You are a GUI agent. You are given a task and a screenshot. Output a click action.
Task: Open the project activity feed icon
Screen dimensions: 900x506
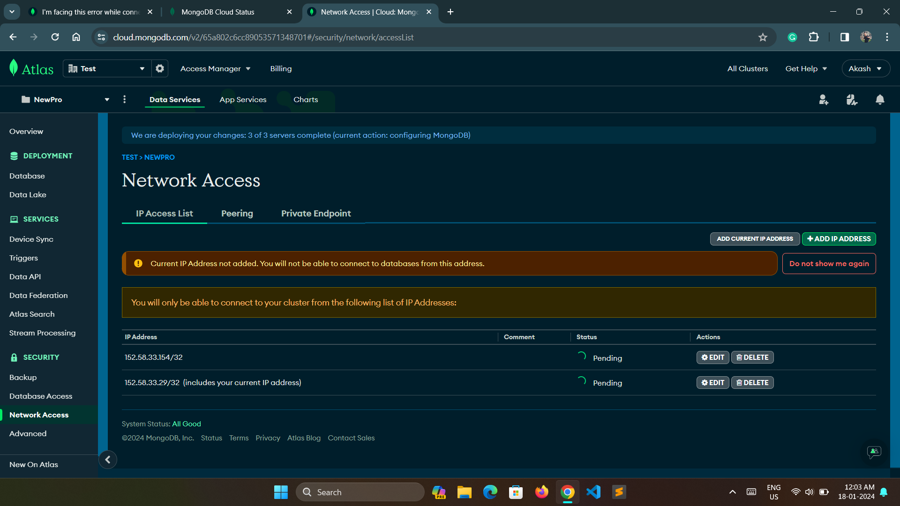coord(852,99)
